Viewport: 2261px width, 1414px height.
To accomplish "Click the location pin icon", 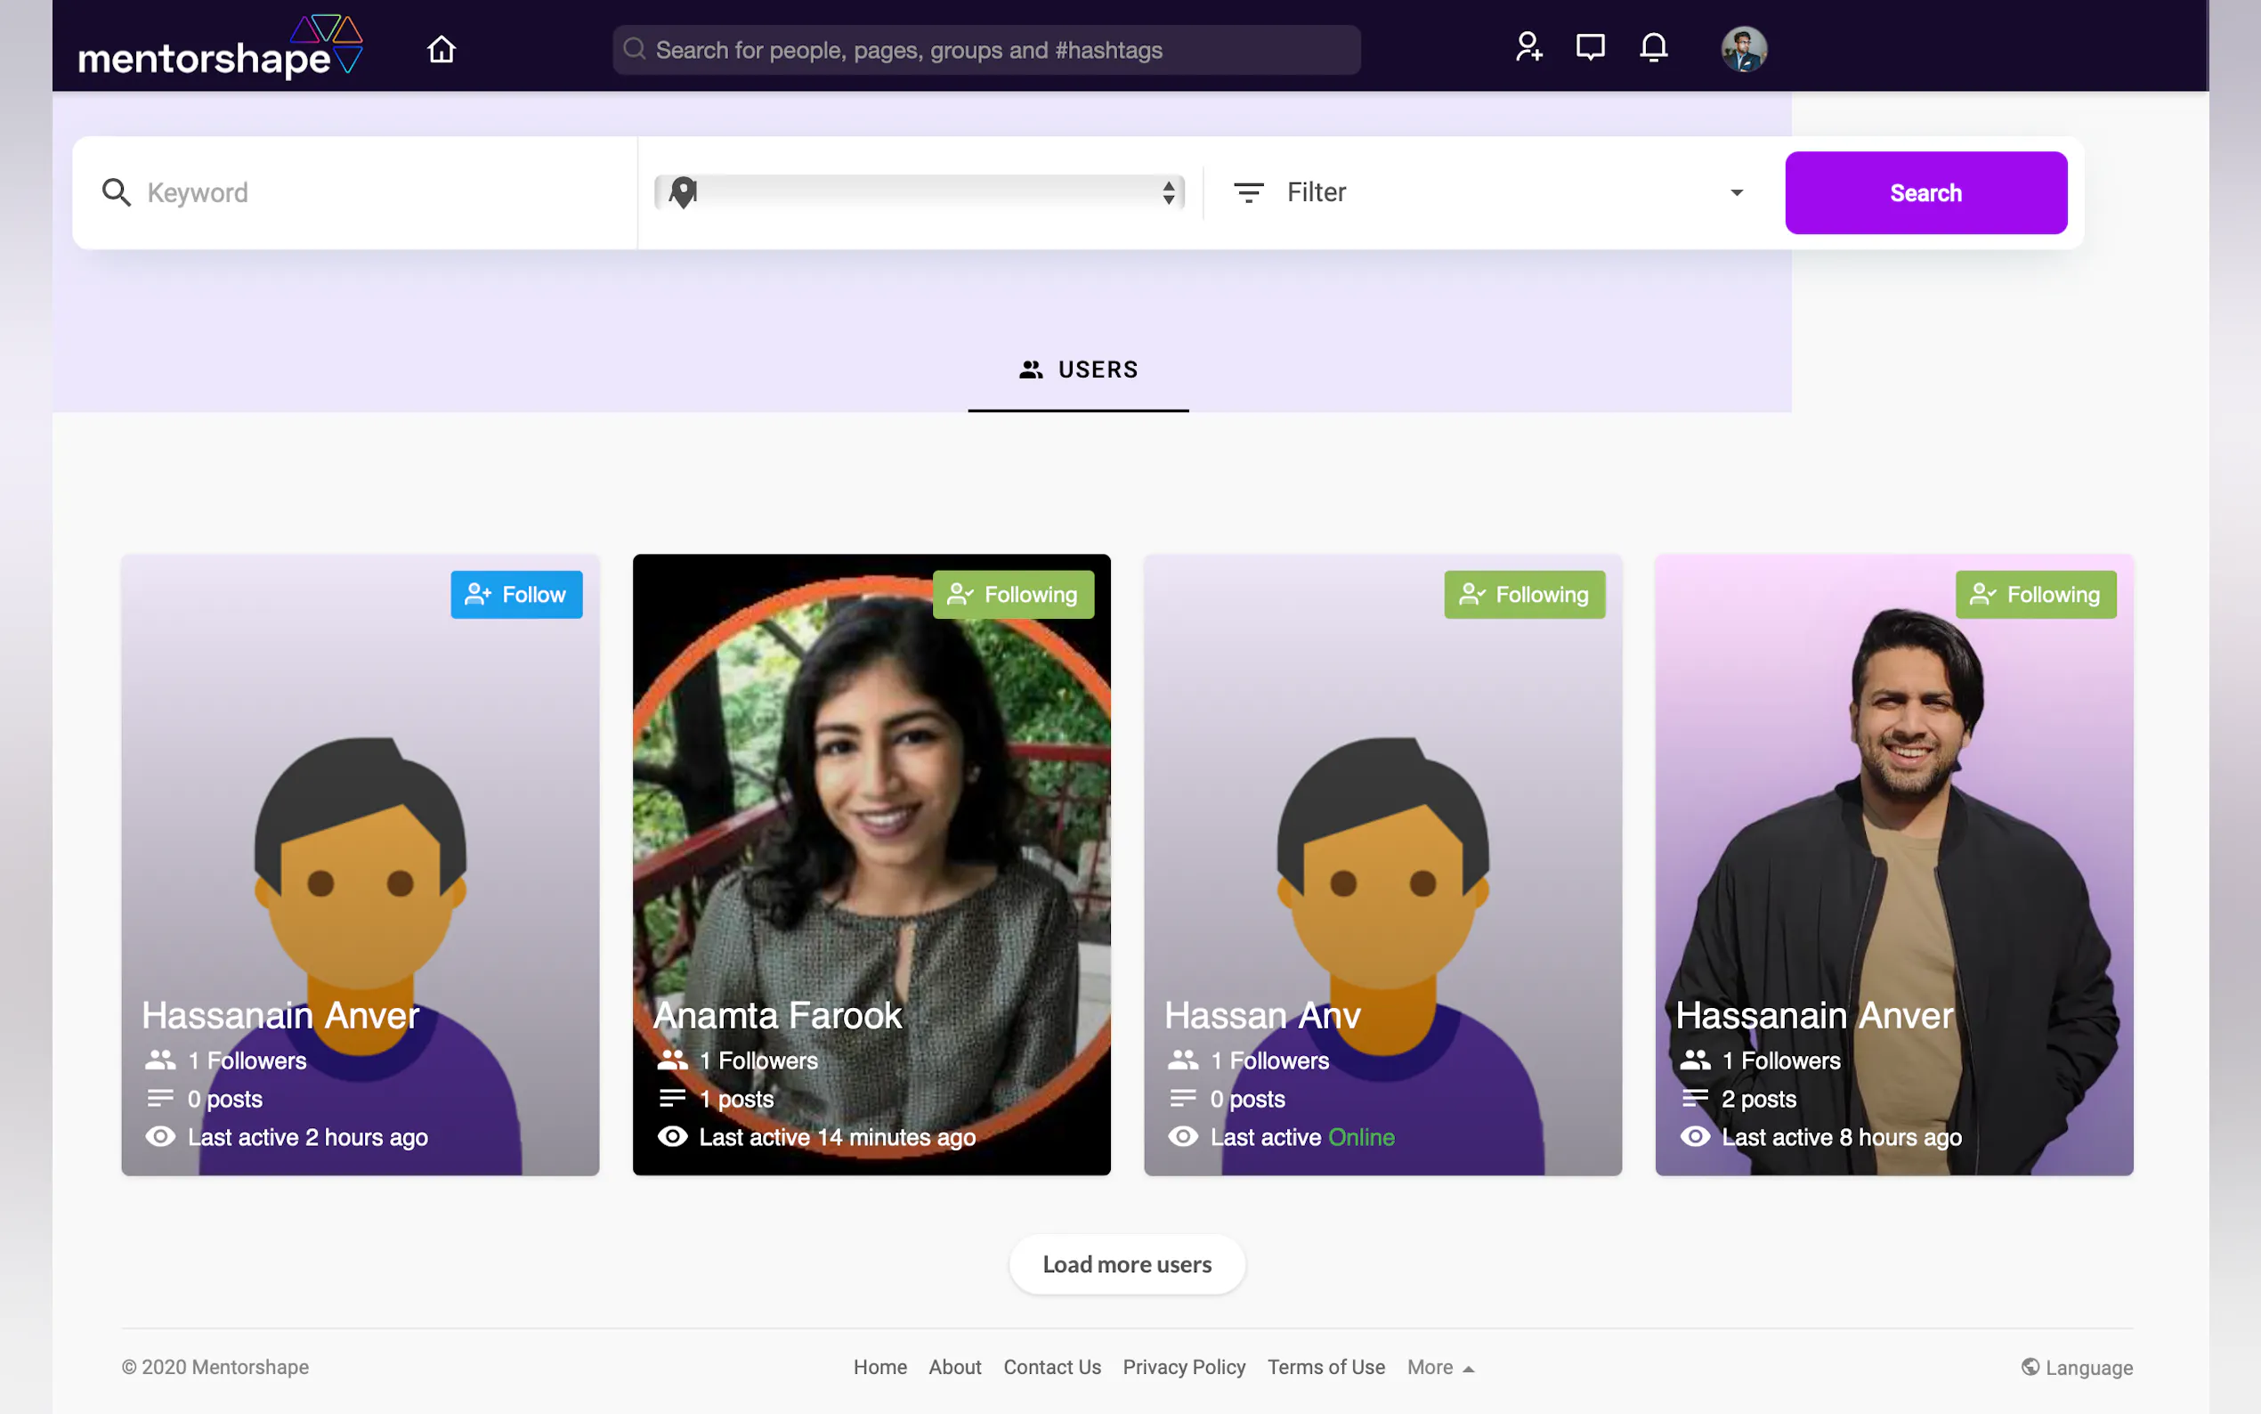I will tap(684, 192).
